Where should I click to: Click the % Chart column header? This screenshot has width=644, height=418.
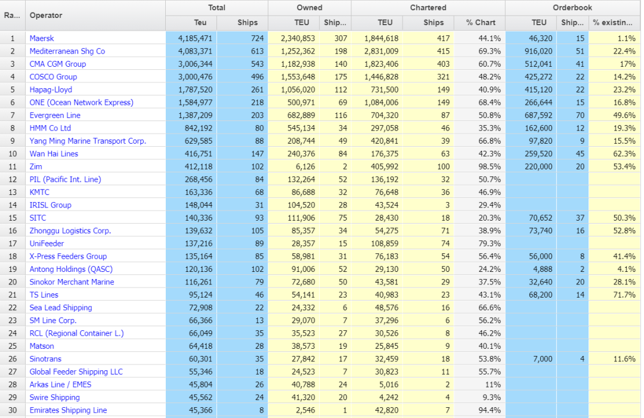[480, 23]
